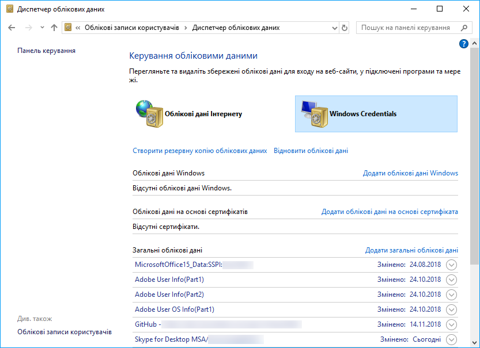Open the blue Help question mark
The image size is (480, 348).
coord(463,44)
